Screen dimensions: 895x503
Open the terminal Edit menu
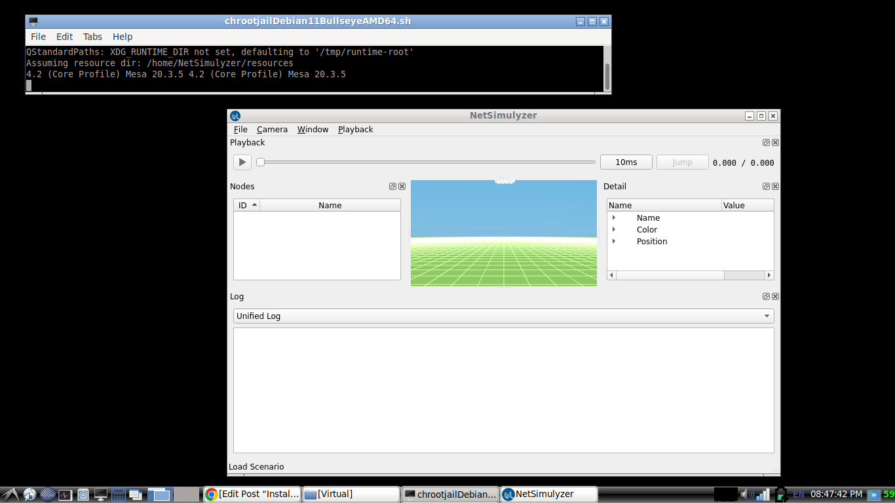click(x=64, y=37)
